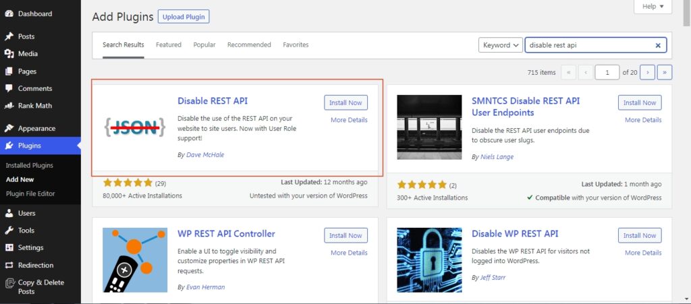Image resolution: width=691 pixels, height=304 pixels.
Task: Install the Disable REST API plugin
Action: coord(346,102)
